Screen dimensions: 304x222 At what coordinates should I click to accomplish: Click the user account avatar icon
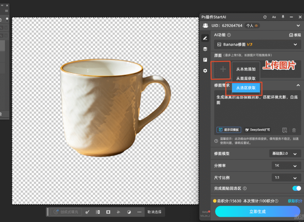(205, 26)
